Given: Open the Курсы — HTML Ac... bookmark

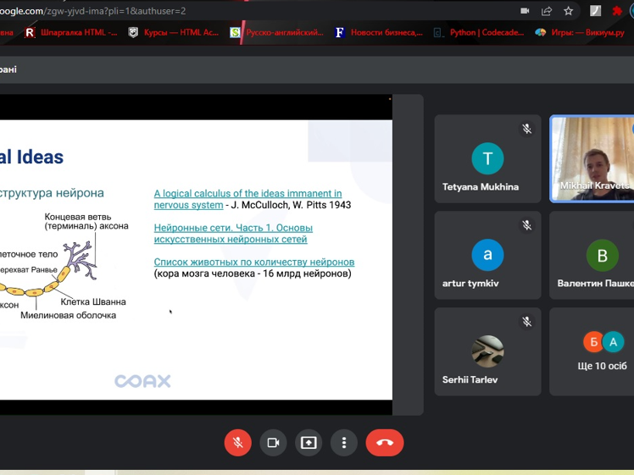Looking at the screenshot, I should pyautogui.click(x=173, y=32).
